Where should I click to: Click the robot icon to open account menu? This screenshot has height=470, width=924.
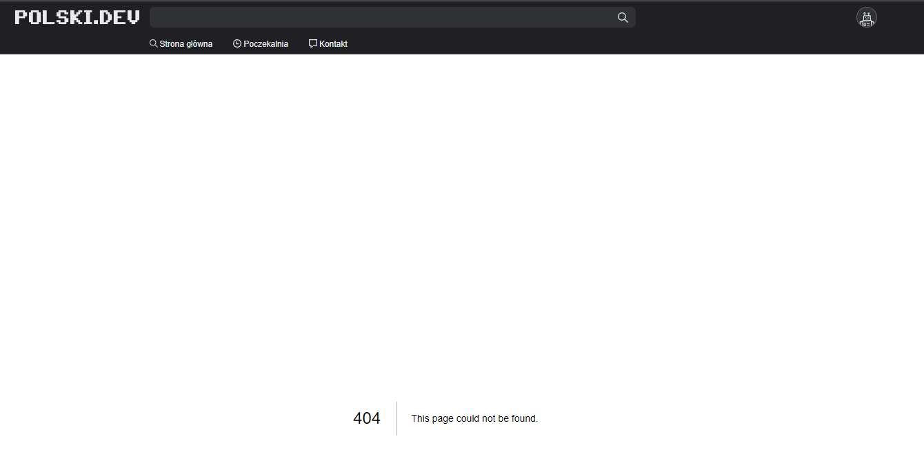coord(866,17)
